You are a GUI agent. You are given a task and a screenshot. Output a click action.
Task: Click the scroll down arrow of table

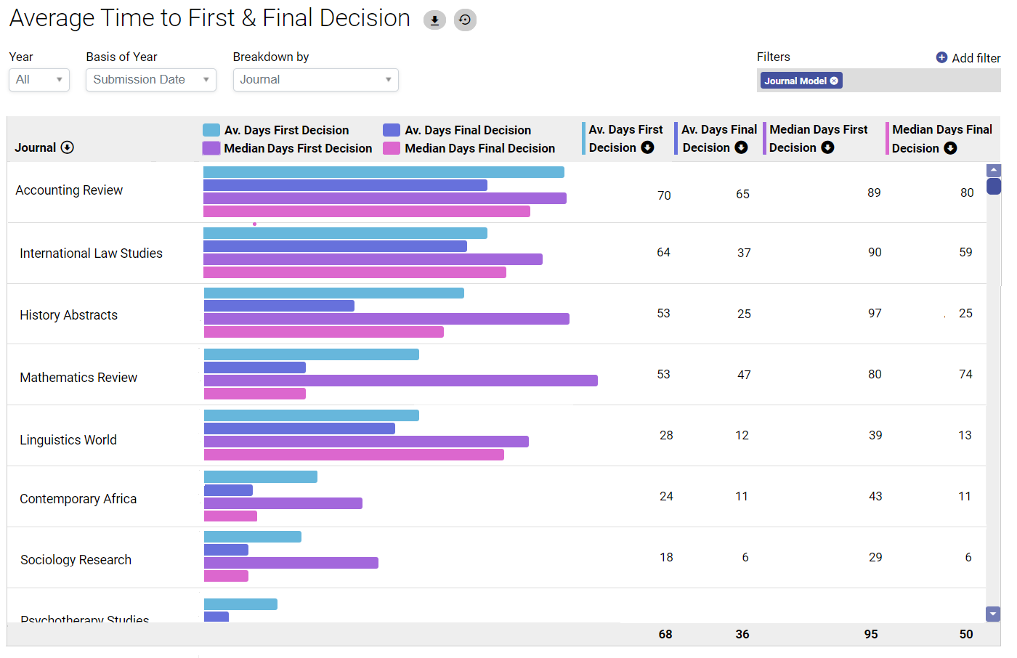pos(993,614)
